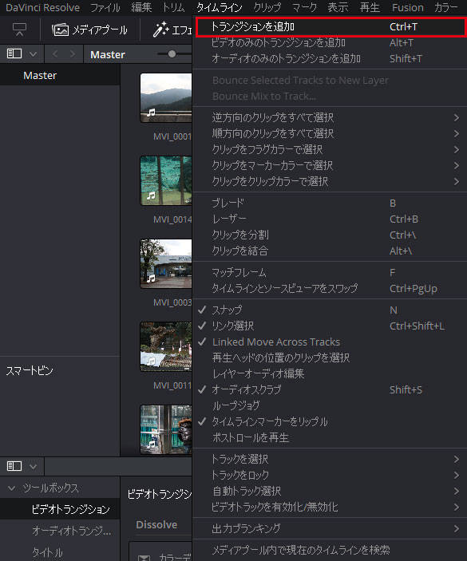Go forward with the right chevron arrow
This screenshot has height=561, width=467.
[x=73, y=54]
